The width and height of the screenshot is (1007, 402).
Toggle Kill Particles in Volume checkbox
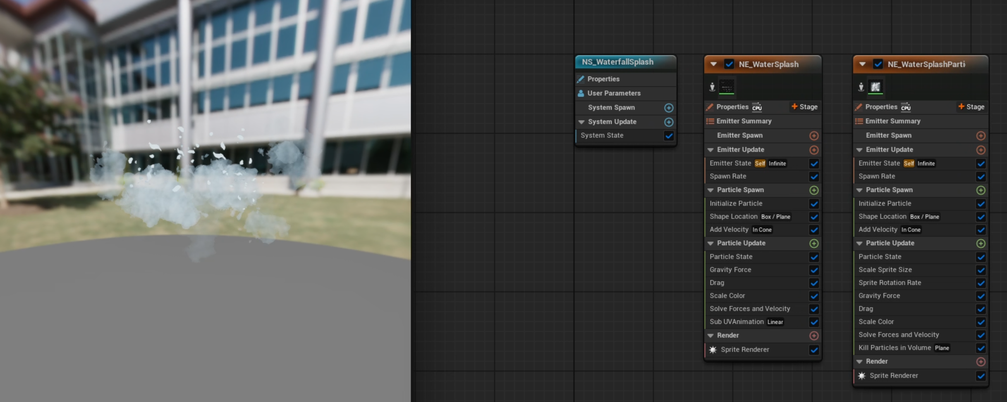pos(981,348)
